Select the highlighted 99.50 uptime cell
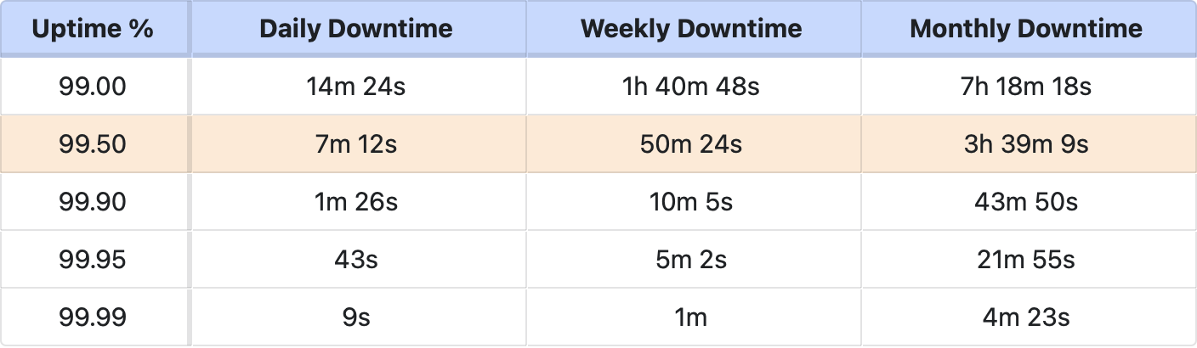 [94, 143]
